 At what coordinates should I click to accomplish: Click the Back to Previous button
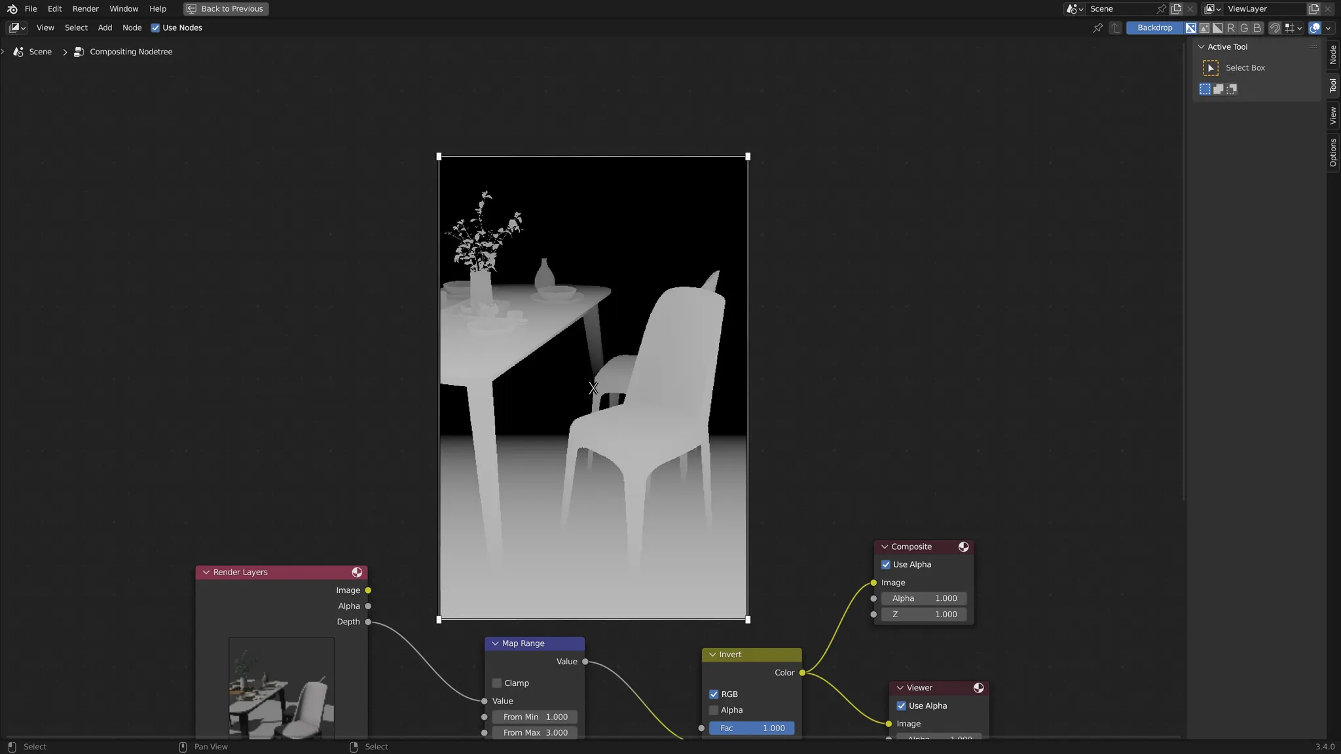[226, 9]
